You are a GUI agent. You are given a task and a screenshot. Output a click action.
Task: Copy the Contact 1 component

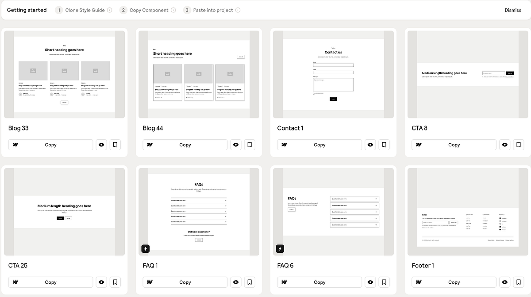pyautogui.click(x=319, y=145)
